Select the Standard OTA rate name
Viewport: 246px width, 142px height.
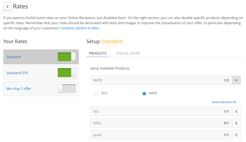pos(17,73)
